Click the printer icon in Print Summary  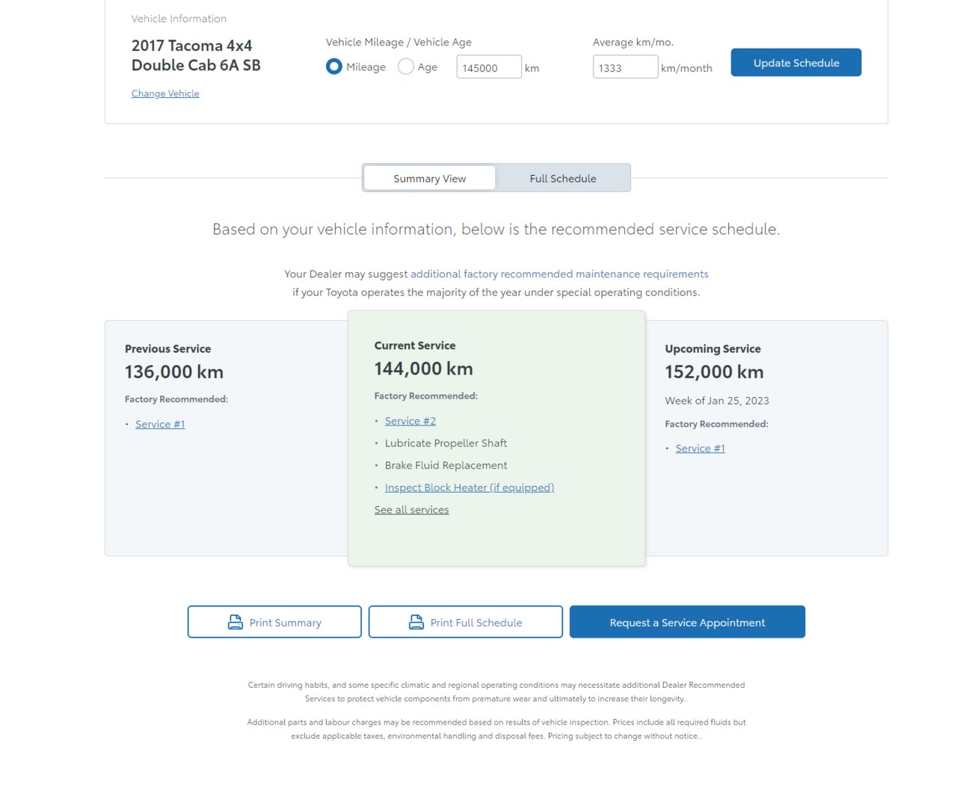click(x=236, y=622)
